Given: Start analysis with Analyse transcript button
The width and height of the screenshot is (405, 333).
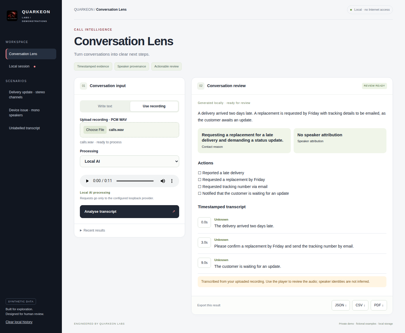Looking at the screenshot, I should 129,212.
